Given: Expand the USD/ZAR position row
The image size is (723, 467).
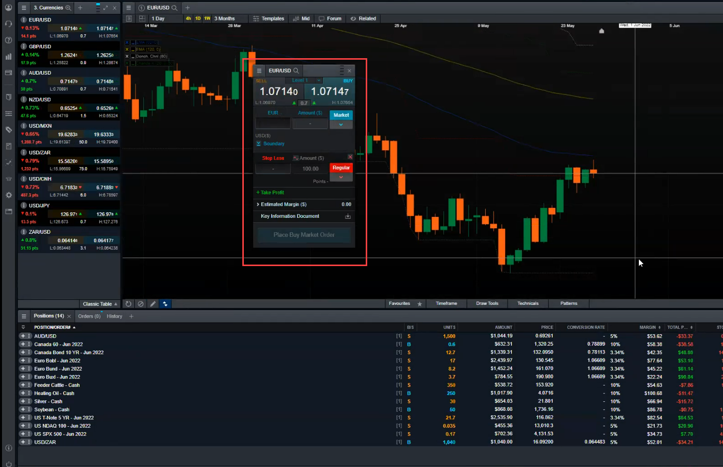Looking at the screenshot, I should 23,442.
